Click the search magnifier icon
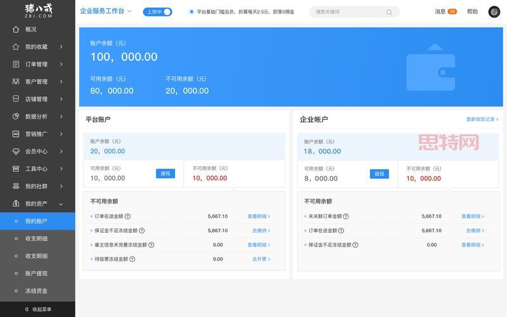Viewport: 507px width, 317px height. [389, 12]
